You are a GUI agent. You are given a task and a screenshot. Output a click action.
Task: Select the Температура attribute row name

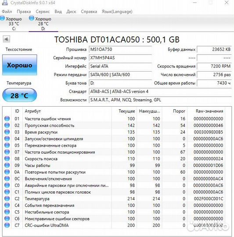coord(37,199)
